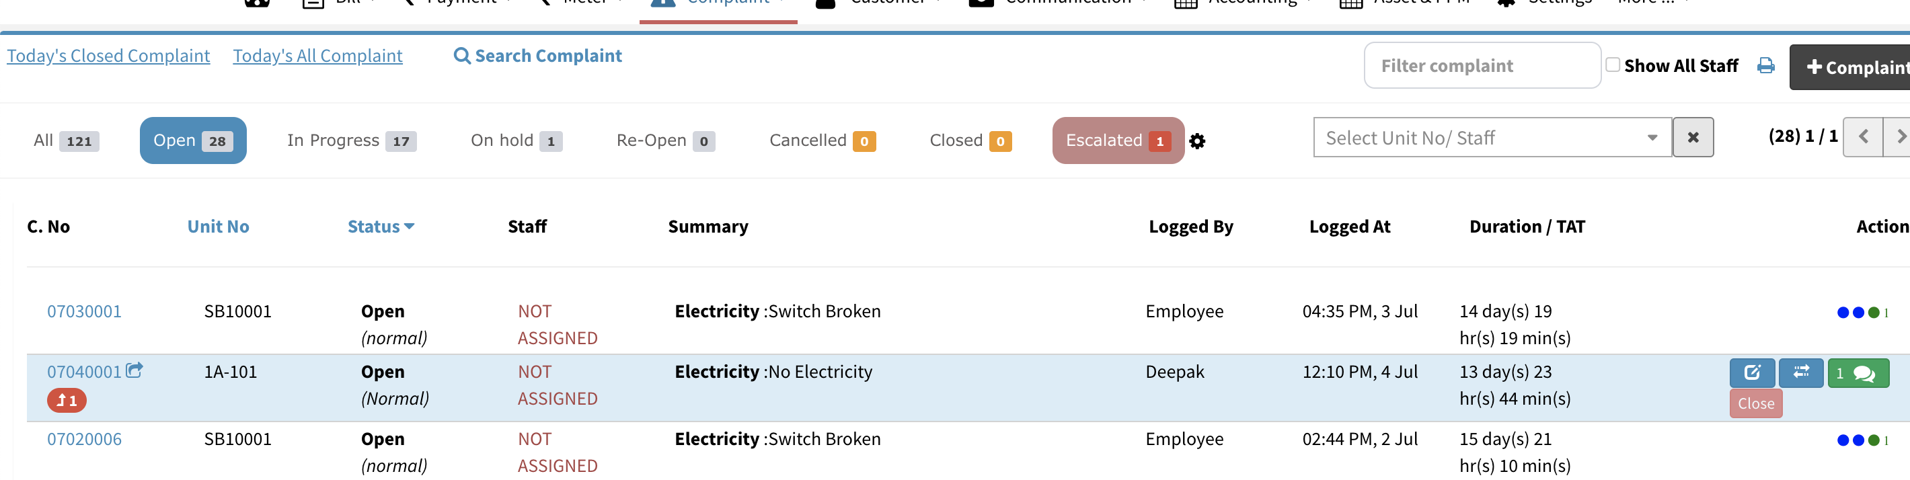Click inside the Filter complaint field
The width and height of the screenshot is (1910, 480).
click(x=1482, y=65)
